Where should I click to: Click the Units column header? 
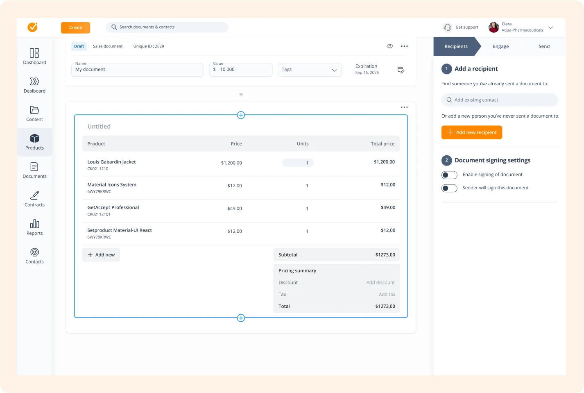[x=303, y=144]
